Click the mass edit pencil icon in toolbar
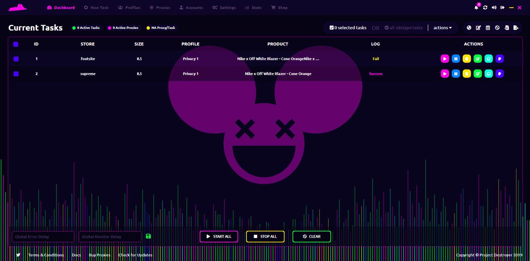The width and height of the screenshot is (530, 261). click(x=478, y=27)
